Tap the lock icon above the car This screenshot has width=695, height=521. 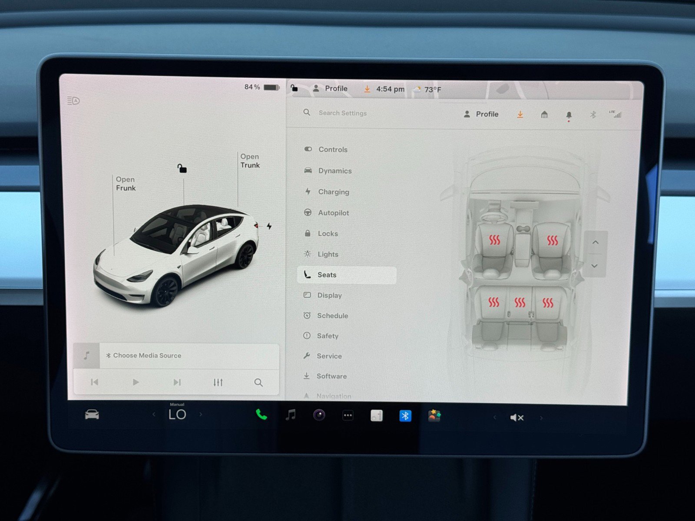182,169
